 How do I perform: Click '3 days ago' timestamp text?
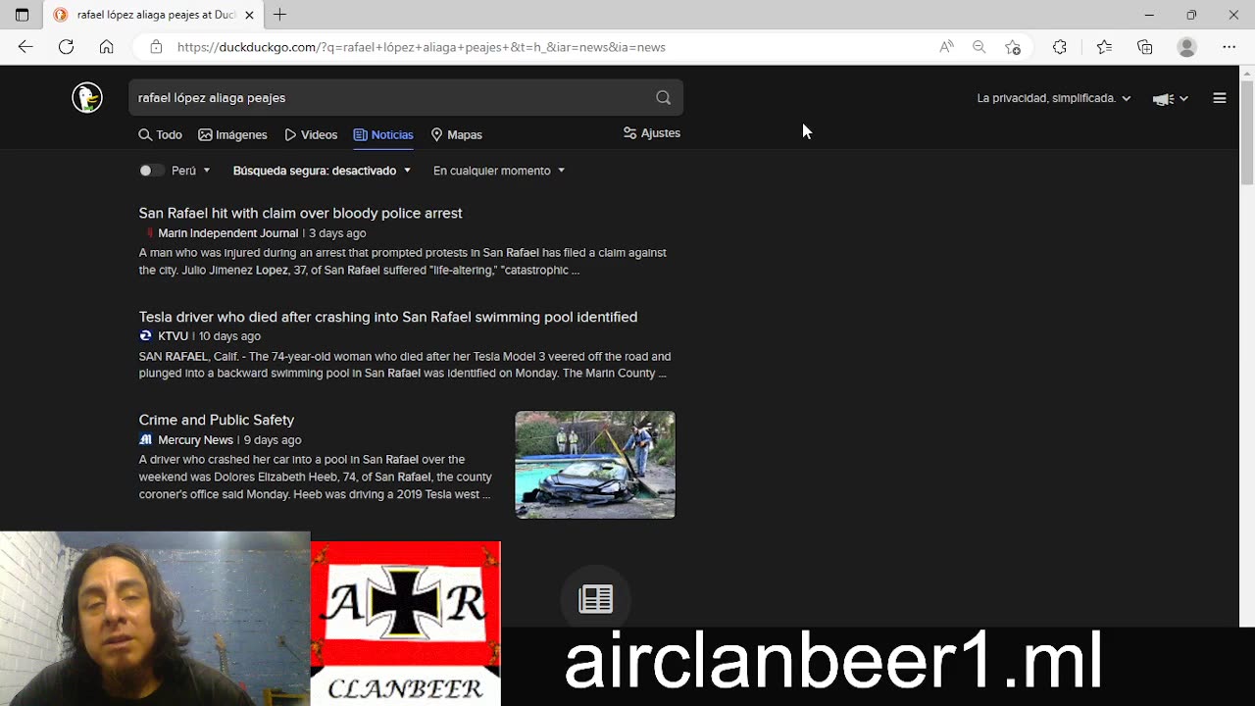(x=337, y=233)
